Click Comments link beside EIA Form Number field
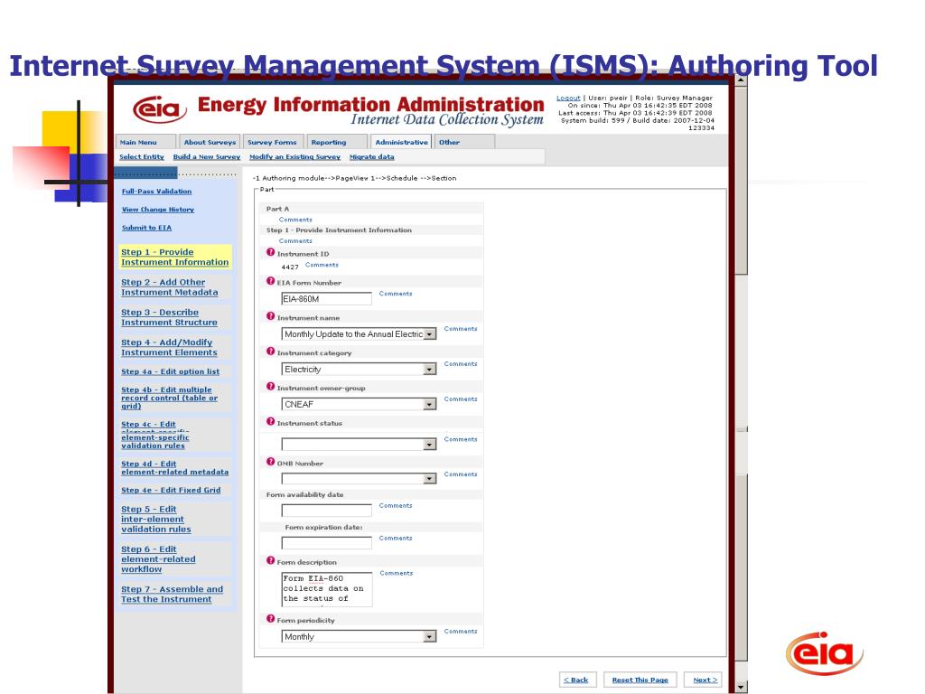The height and width of the screenshot is (694, 925). click(x=396, y=294)
